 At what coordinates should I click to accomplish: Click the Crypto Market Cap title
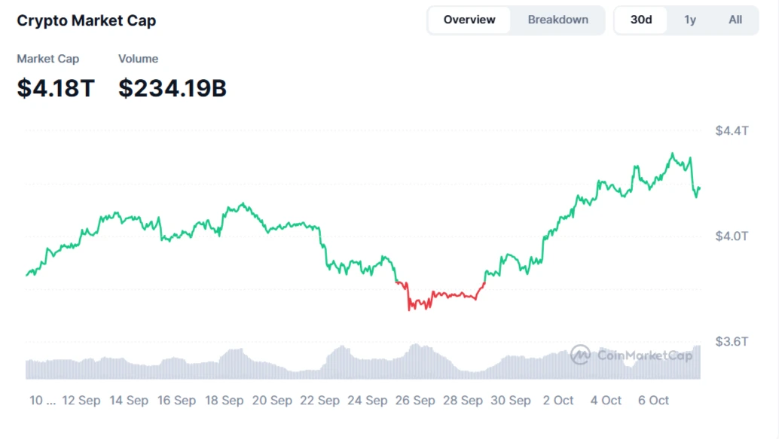(x=87, y=21)
